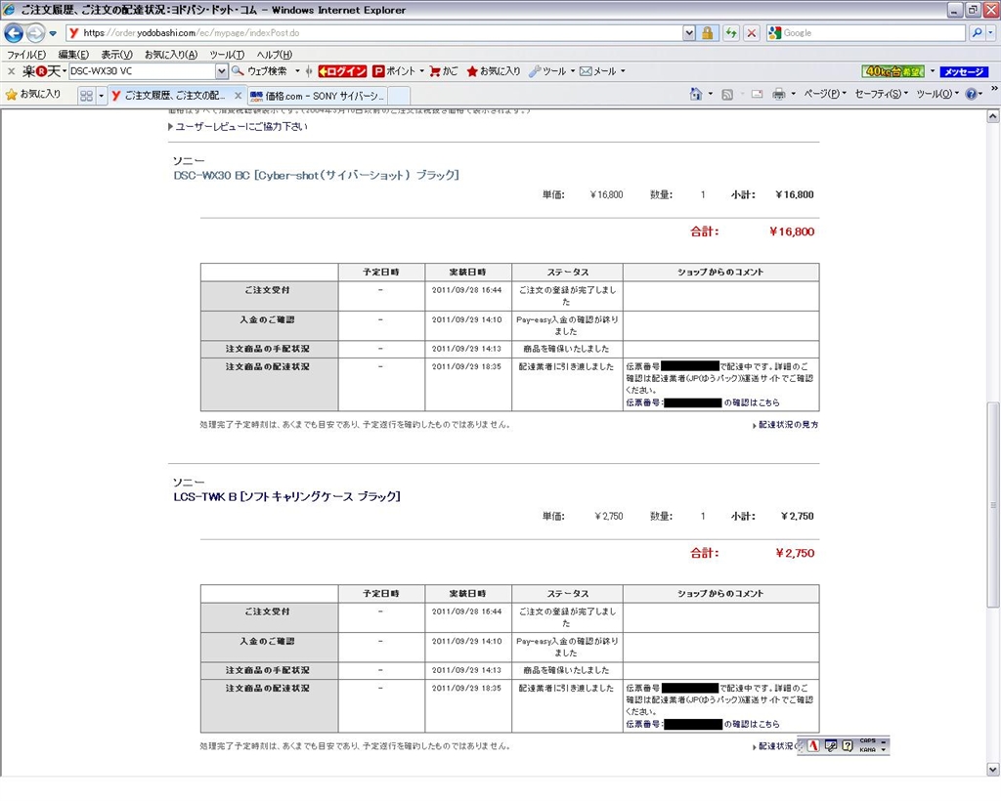
Task: Click the page scrollbar down arrow
Action: coord(993,770)
